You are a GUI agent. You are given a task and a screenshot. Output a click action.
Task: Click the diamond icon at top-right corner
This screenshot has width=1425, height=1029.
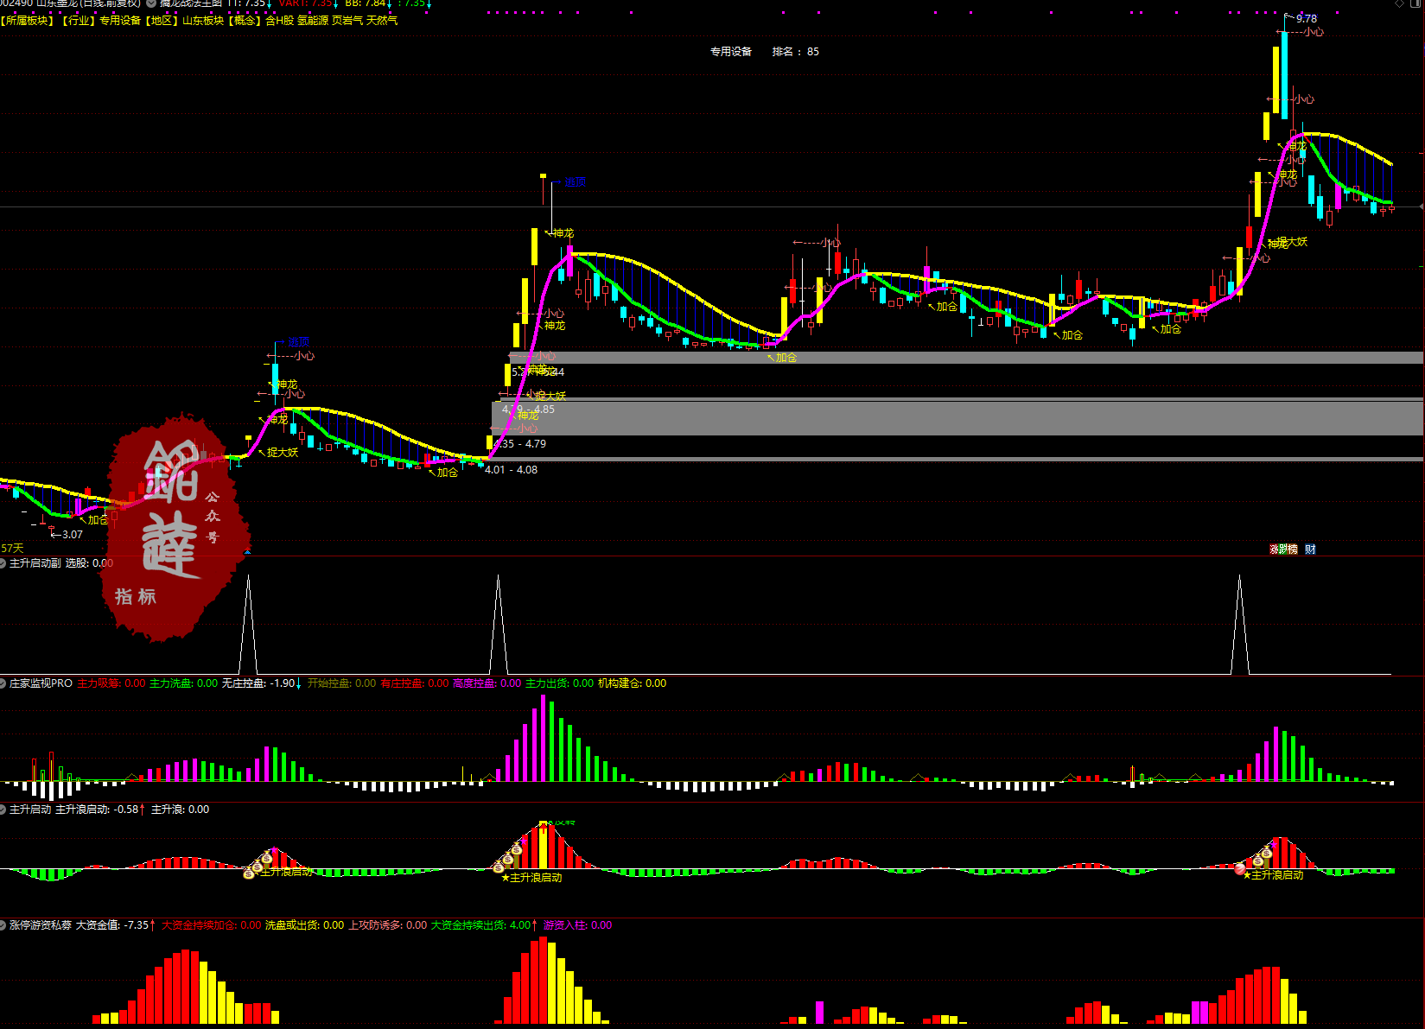pos(1400,3)
